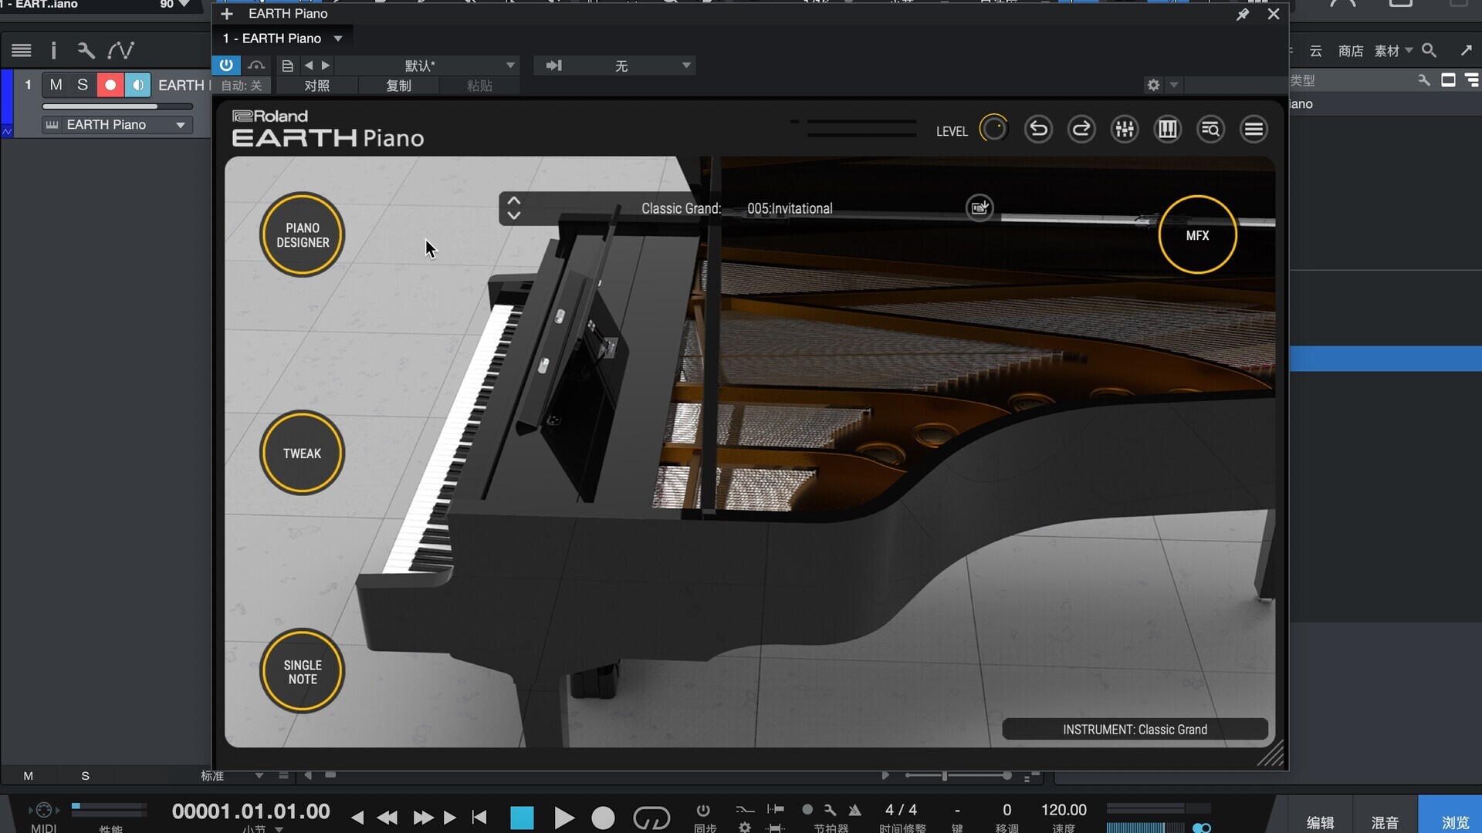1482x833 pixels.
Task: Toggle global solo S at bottom left
Action: point(86,776)
